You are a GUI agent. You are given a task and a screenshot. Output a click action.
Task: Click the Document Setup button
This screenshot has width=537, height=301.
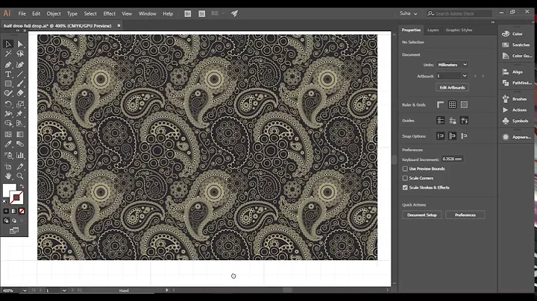click(421, 215)
